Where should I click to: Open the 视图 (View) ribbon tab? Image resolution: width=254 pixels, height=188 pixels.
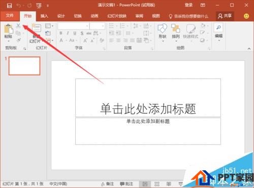(x=156, y=16)
